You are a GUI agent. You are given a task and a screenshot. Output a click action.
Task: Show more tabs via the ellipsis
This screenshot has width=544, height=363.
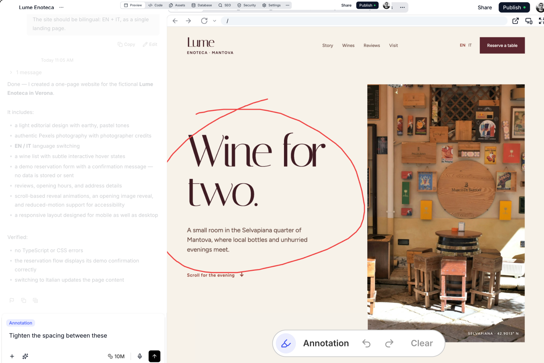pos(288,5)
